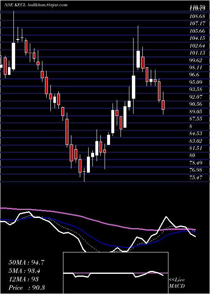This screenshot has width=210, height=294.
Task: Click the 93.58 axis label
Action: [196, 89]
